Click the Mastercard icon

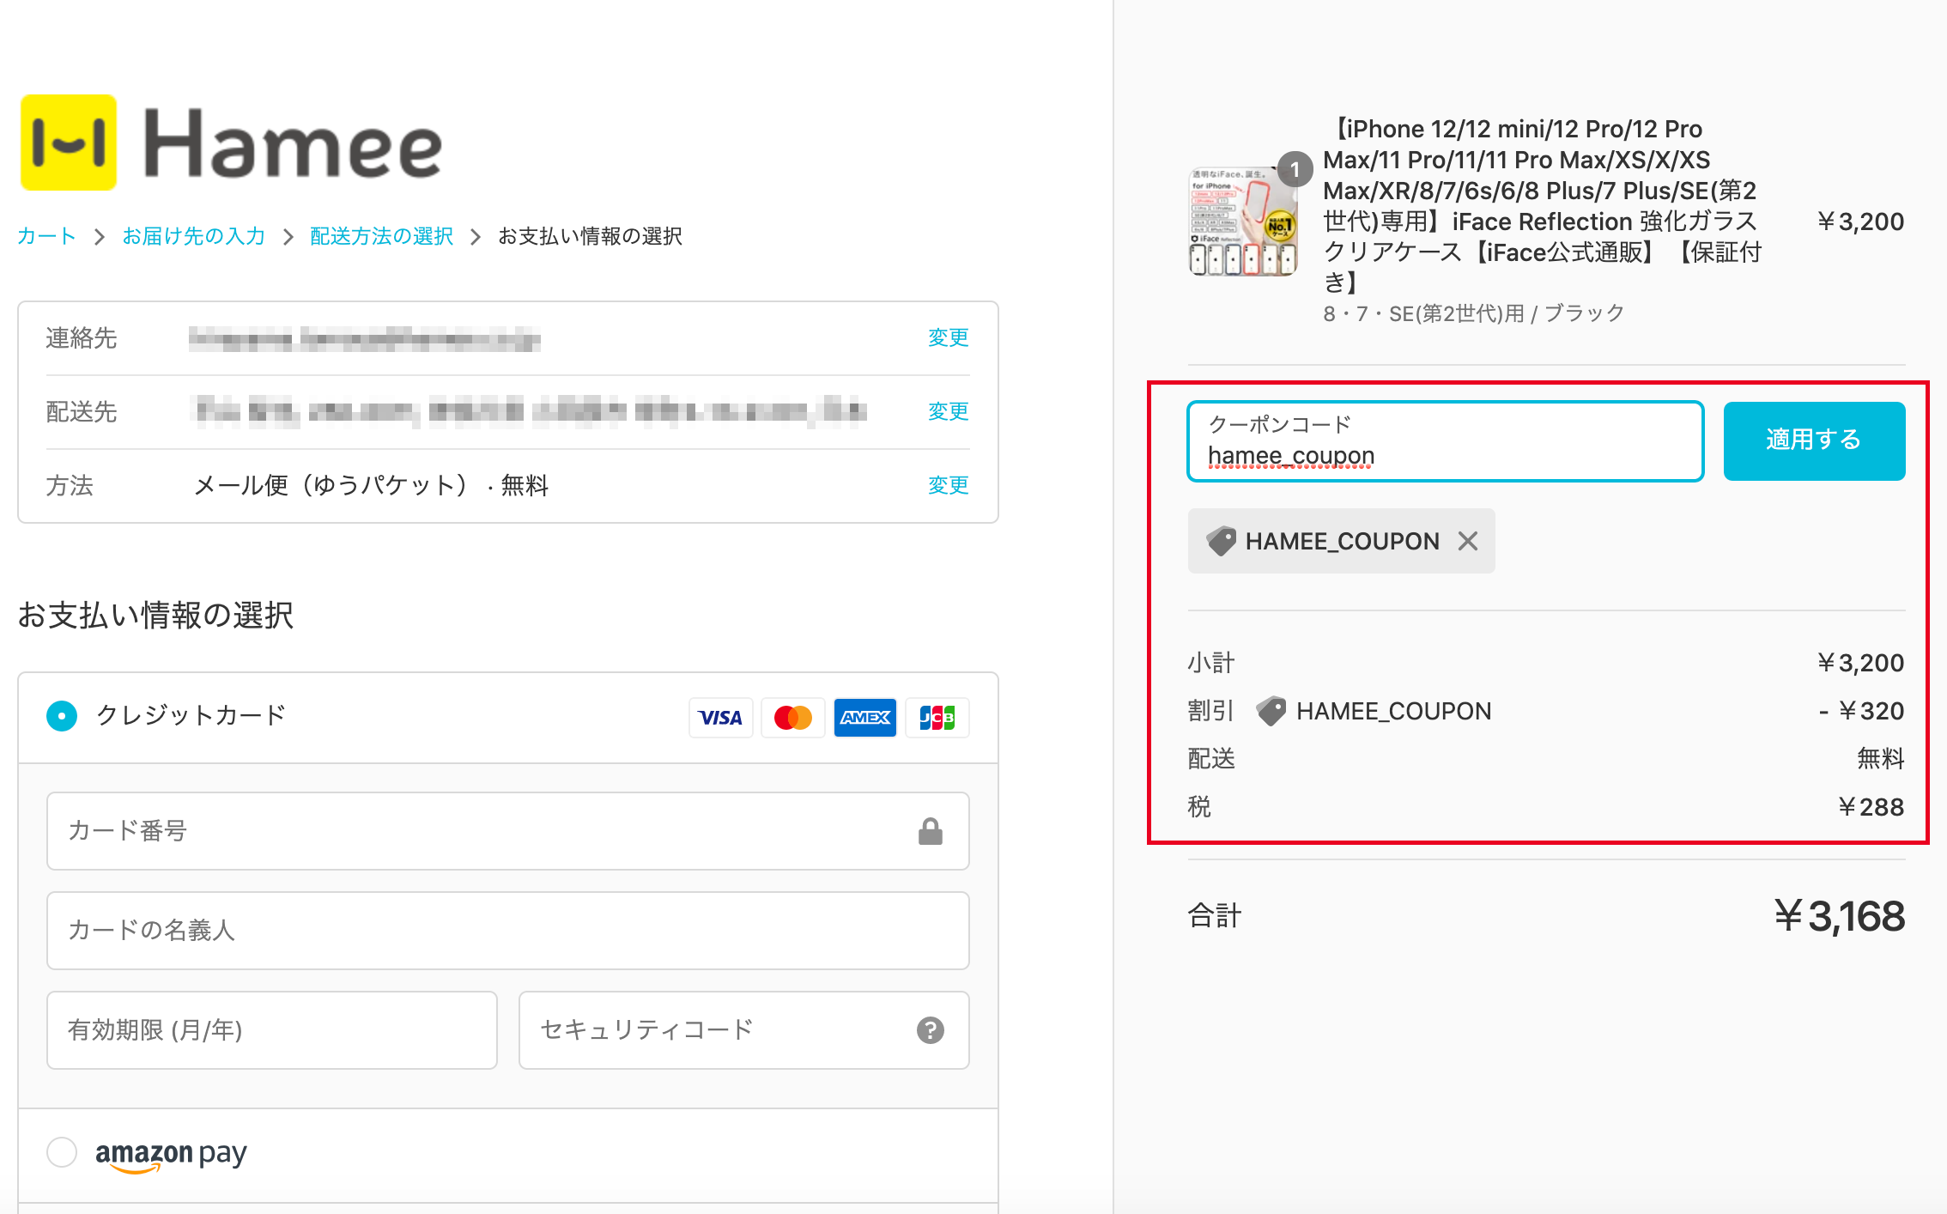pos(792,717)
